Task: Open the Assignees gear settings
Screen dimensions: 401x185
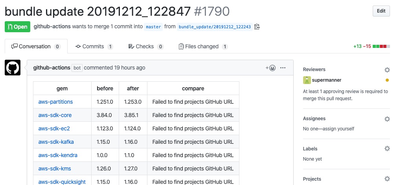Action: (x=387, y=119)
